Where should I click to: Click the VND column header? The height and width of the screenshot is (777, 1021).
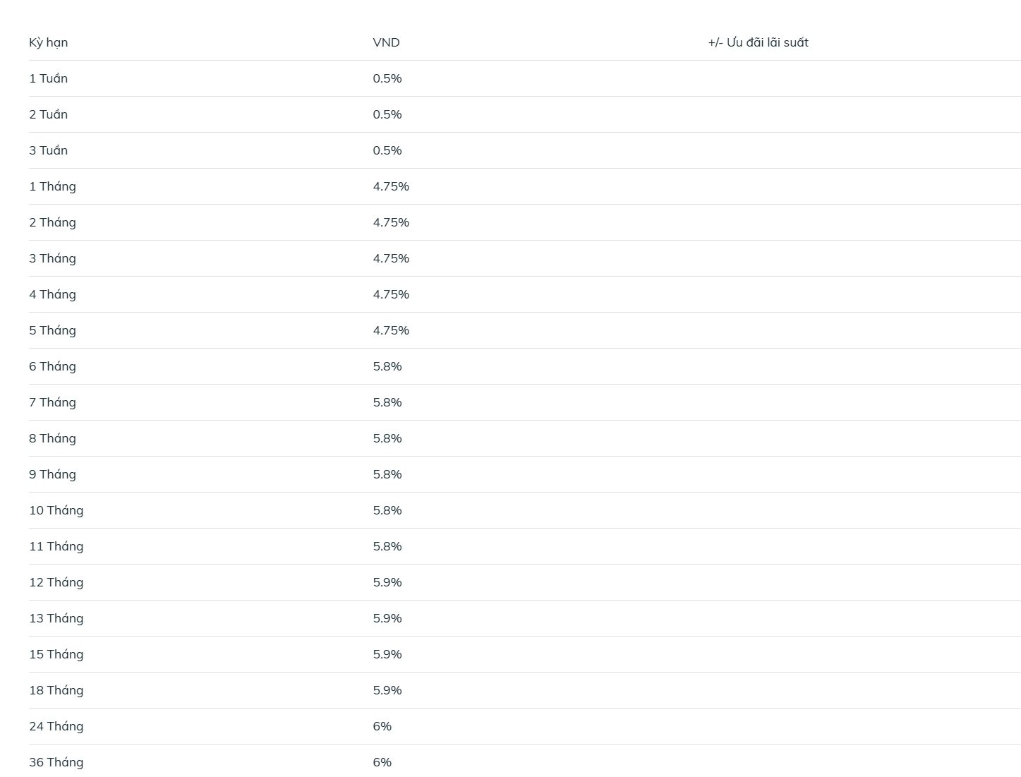click(x=386, y=42)
